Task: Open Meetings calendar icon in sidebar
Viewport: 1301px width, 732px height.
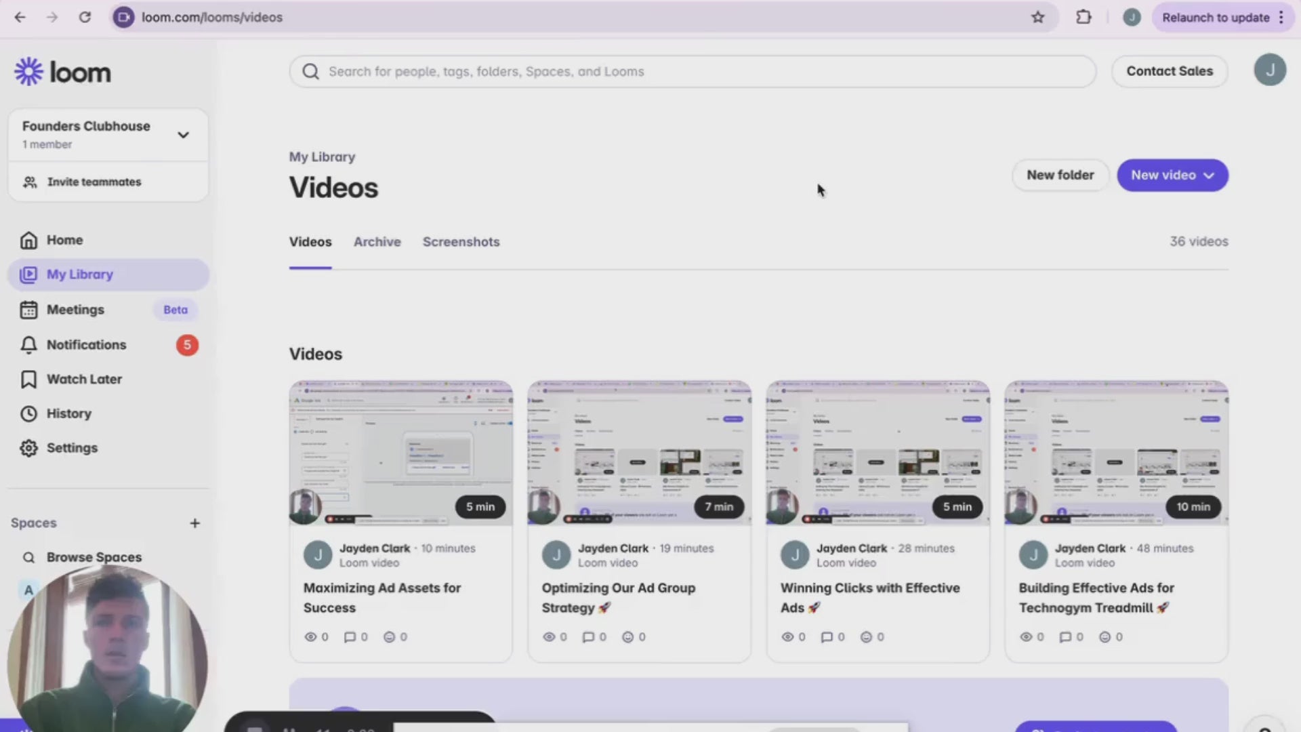Action: (x=28, y=310)
